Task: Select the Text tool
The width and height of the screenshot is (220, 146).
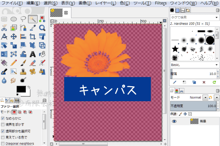Action: point(33,54)
